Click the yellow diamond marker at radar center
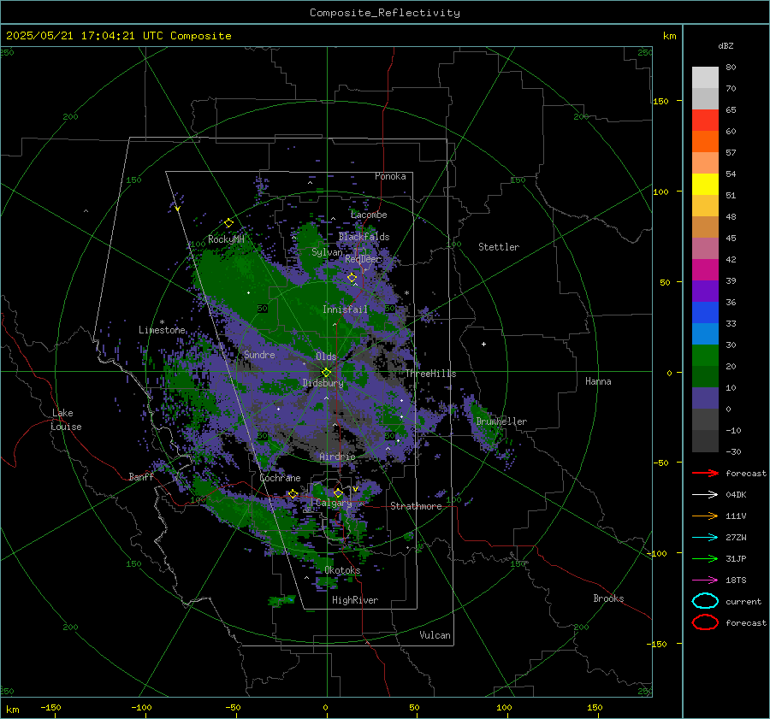The width and height of the screenshot is (770, 719). [x=327, y=373]
